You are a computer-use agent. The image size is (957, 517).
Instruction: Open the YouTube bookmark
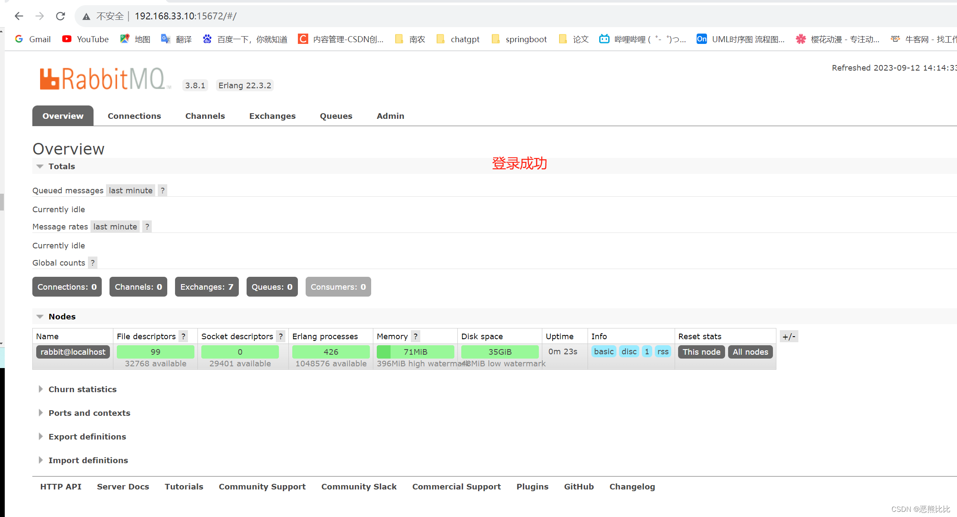(x=85, y=39)
